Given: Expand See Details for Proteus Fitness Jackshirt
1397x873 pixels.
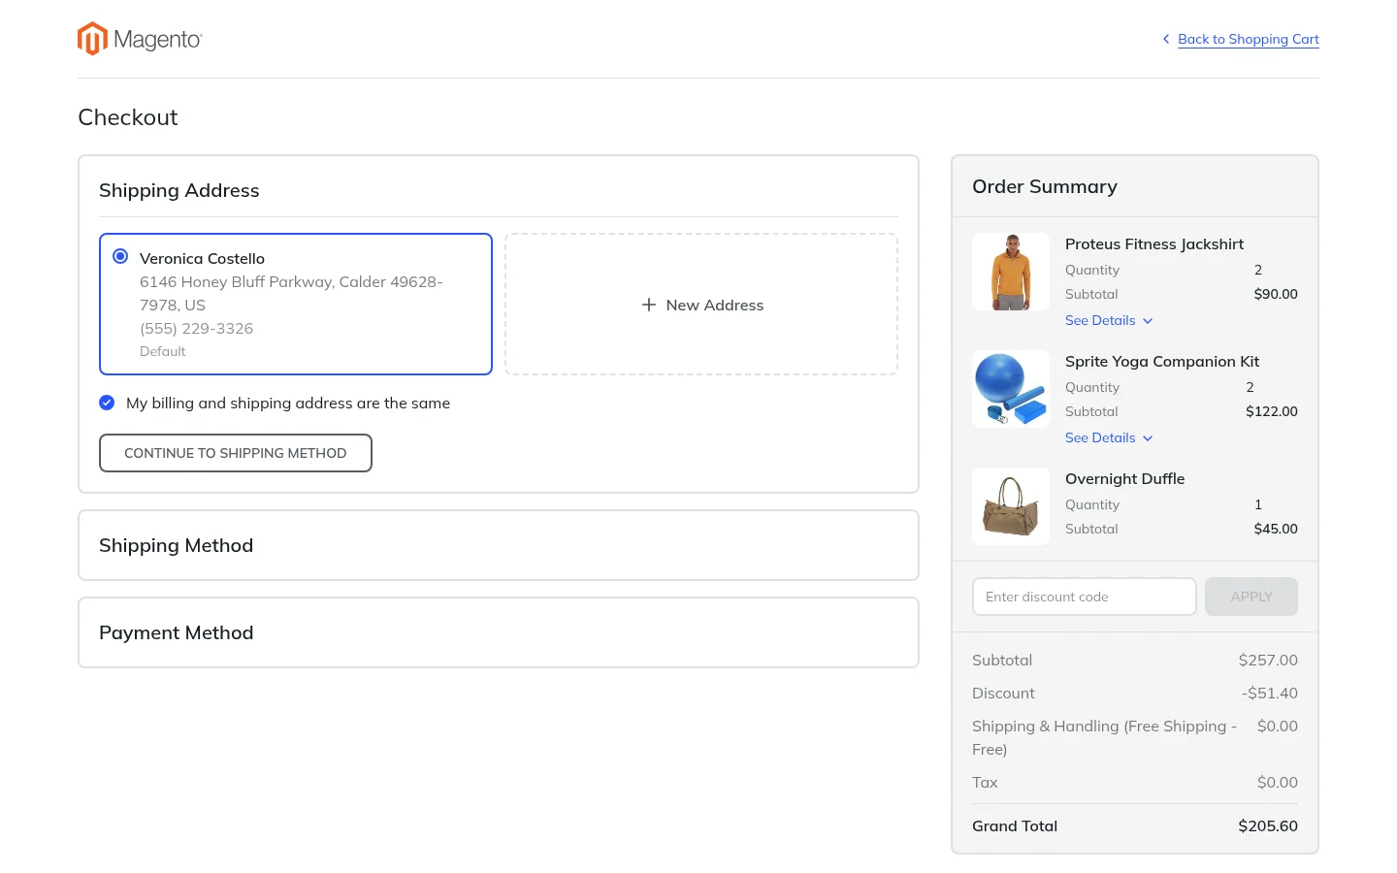Looking at the screenshot, I should click(x=1109, y=320).
